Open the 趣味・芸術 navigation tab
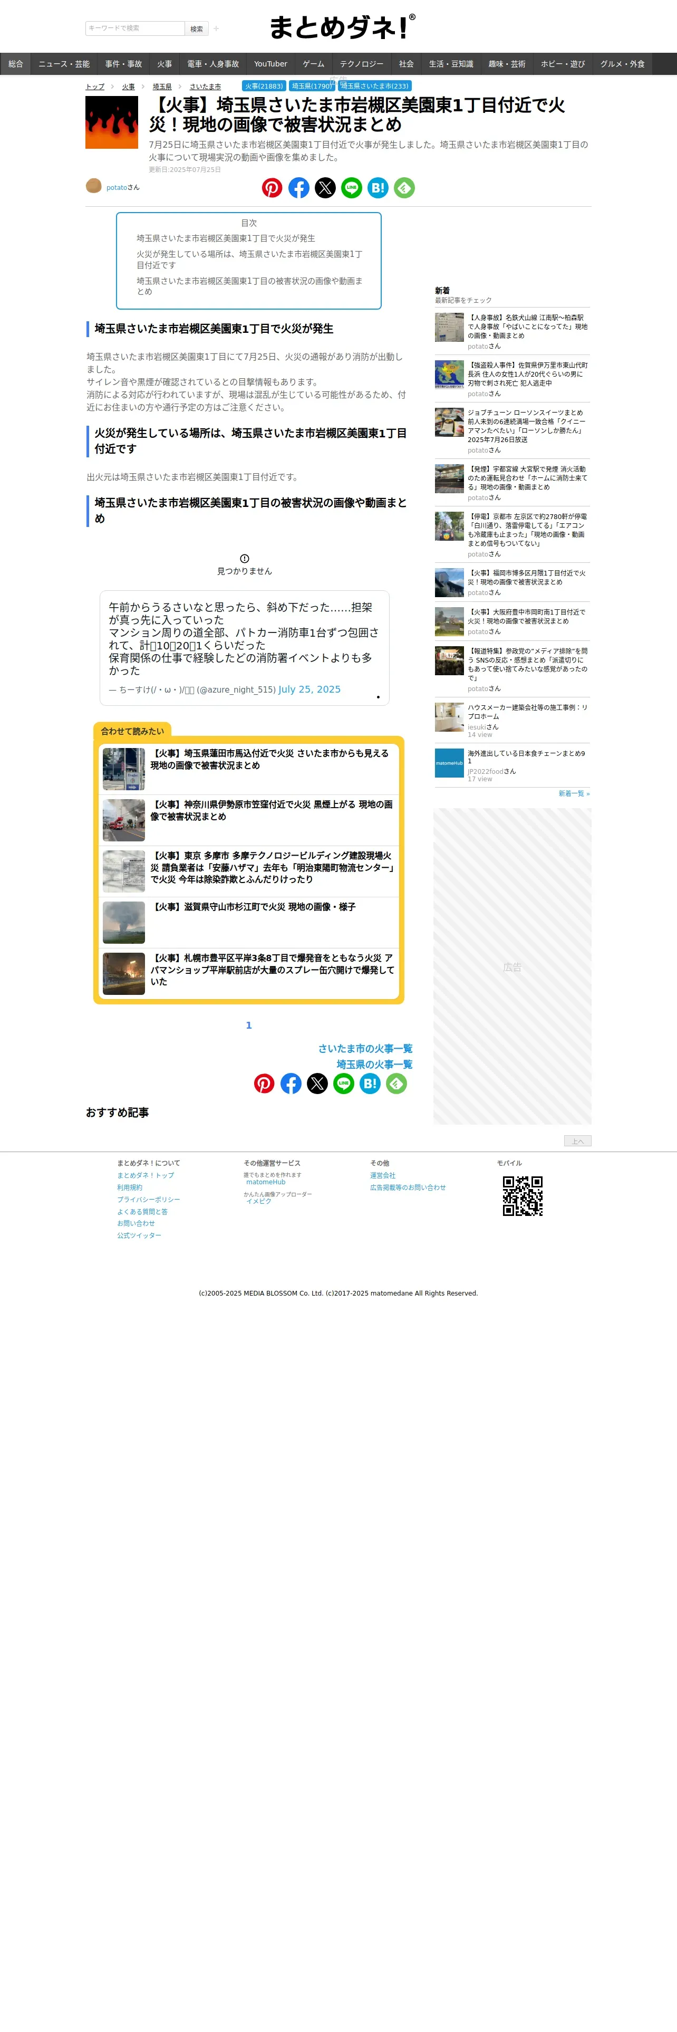Screen dimensions: 677x2032 point(507,64)
